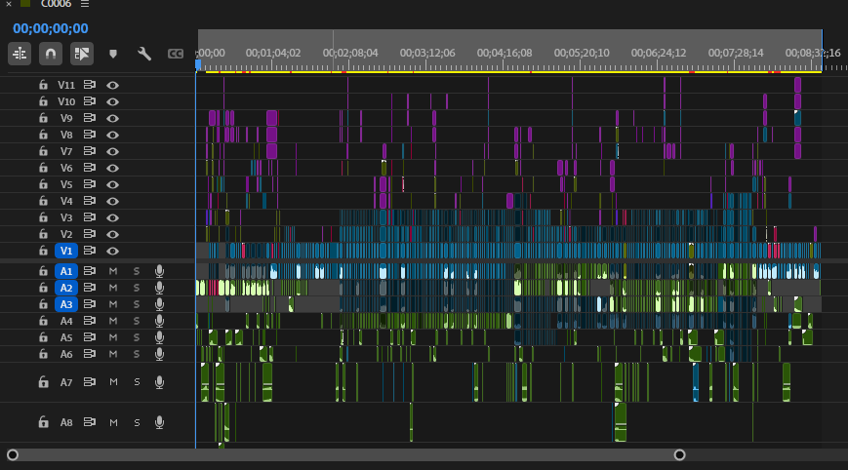The width and height of the screenshot is (848, 470).
Task: Hide track V8 output eye
Action: coord(112,135)
